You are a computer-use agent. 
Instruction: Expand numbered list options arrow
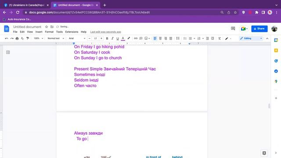tap(203, 39)
